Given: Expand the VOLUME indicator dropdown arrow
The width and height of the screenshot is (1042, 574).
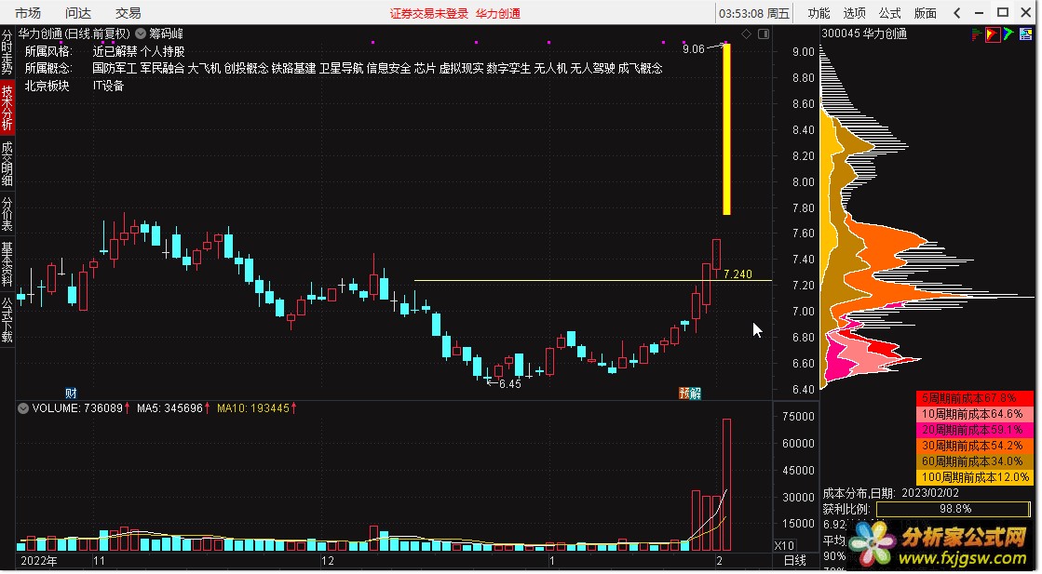Looking at the screenshot, I should click(23, 408).
